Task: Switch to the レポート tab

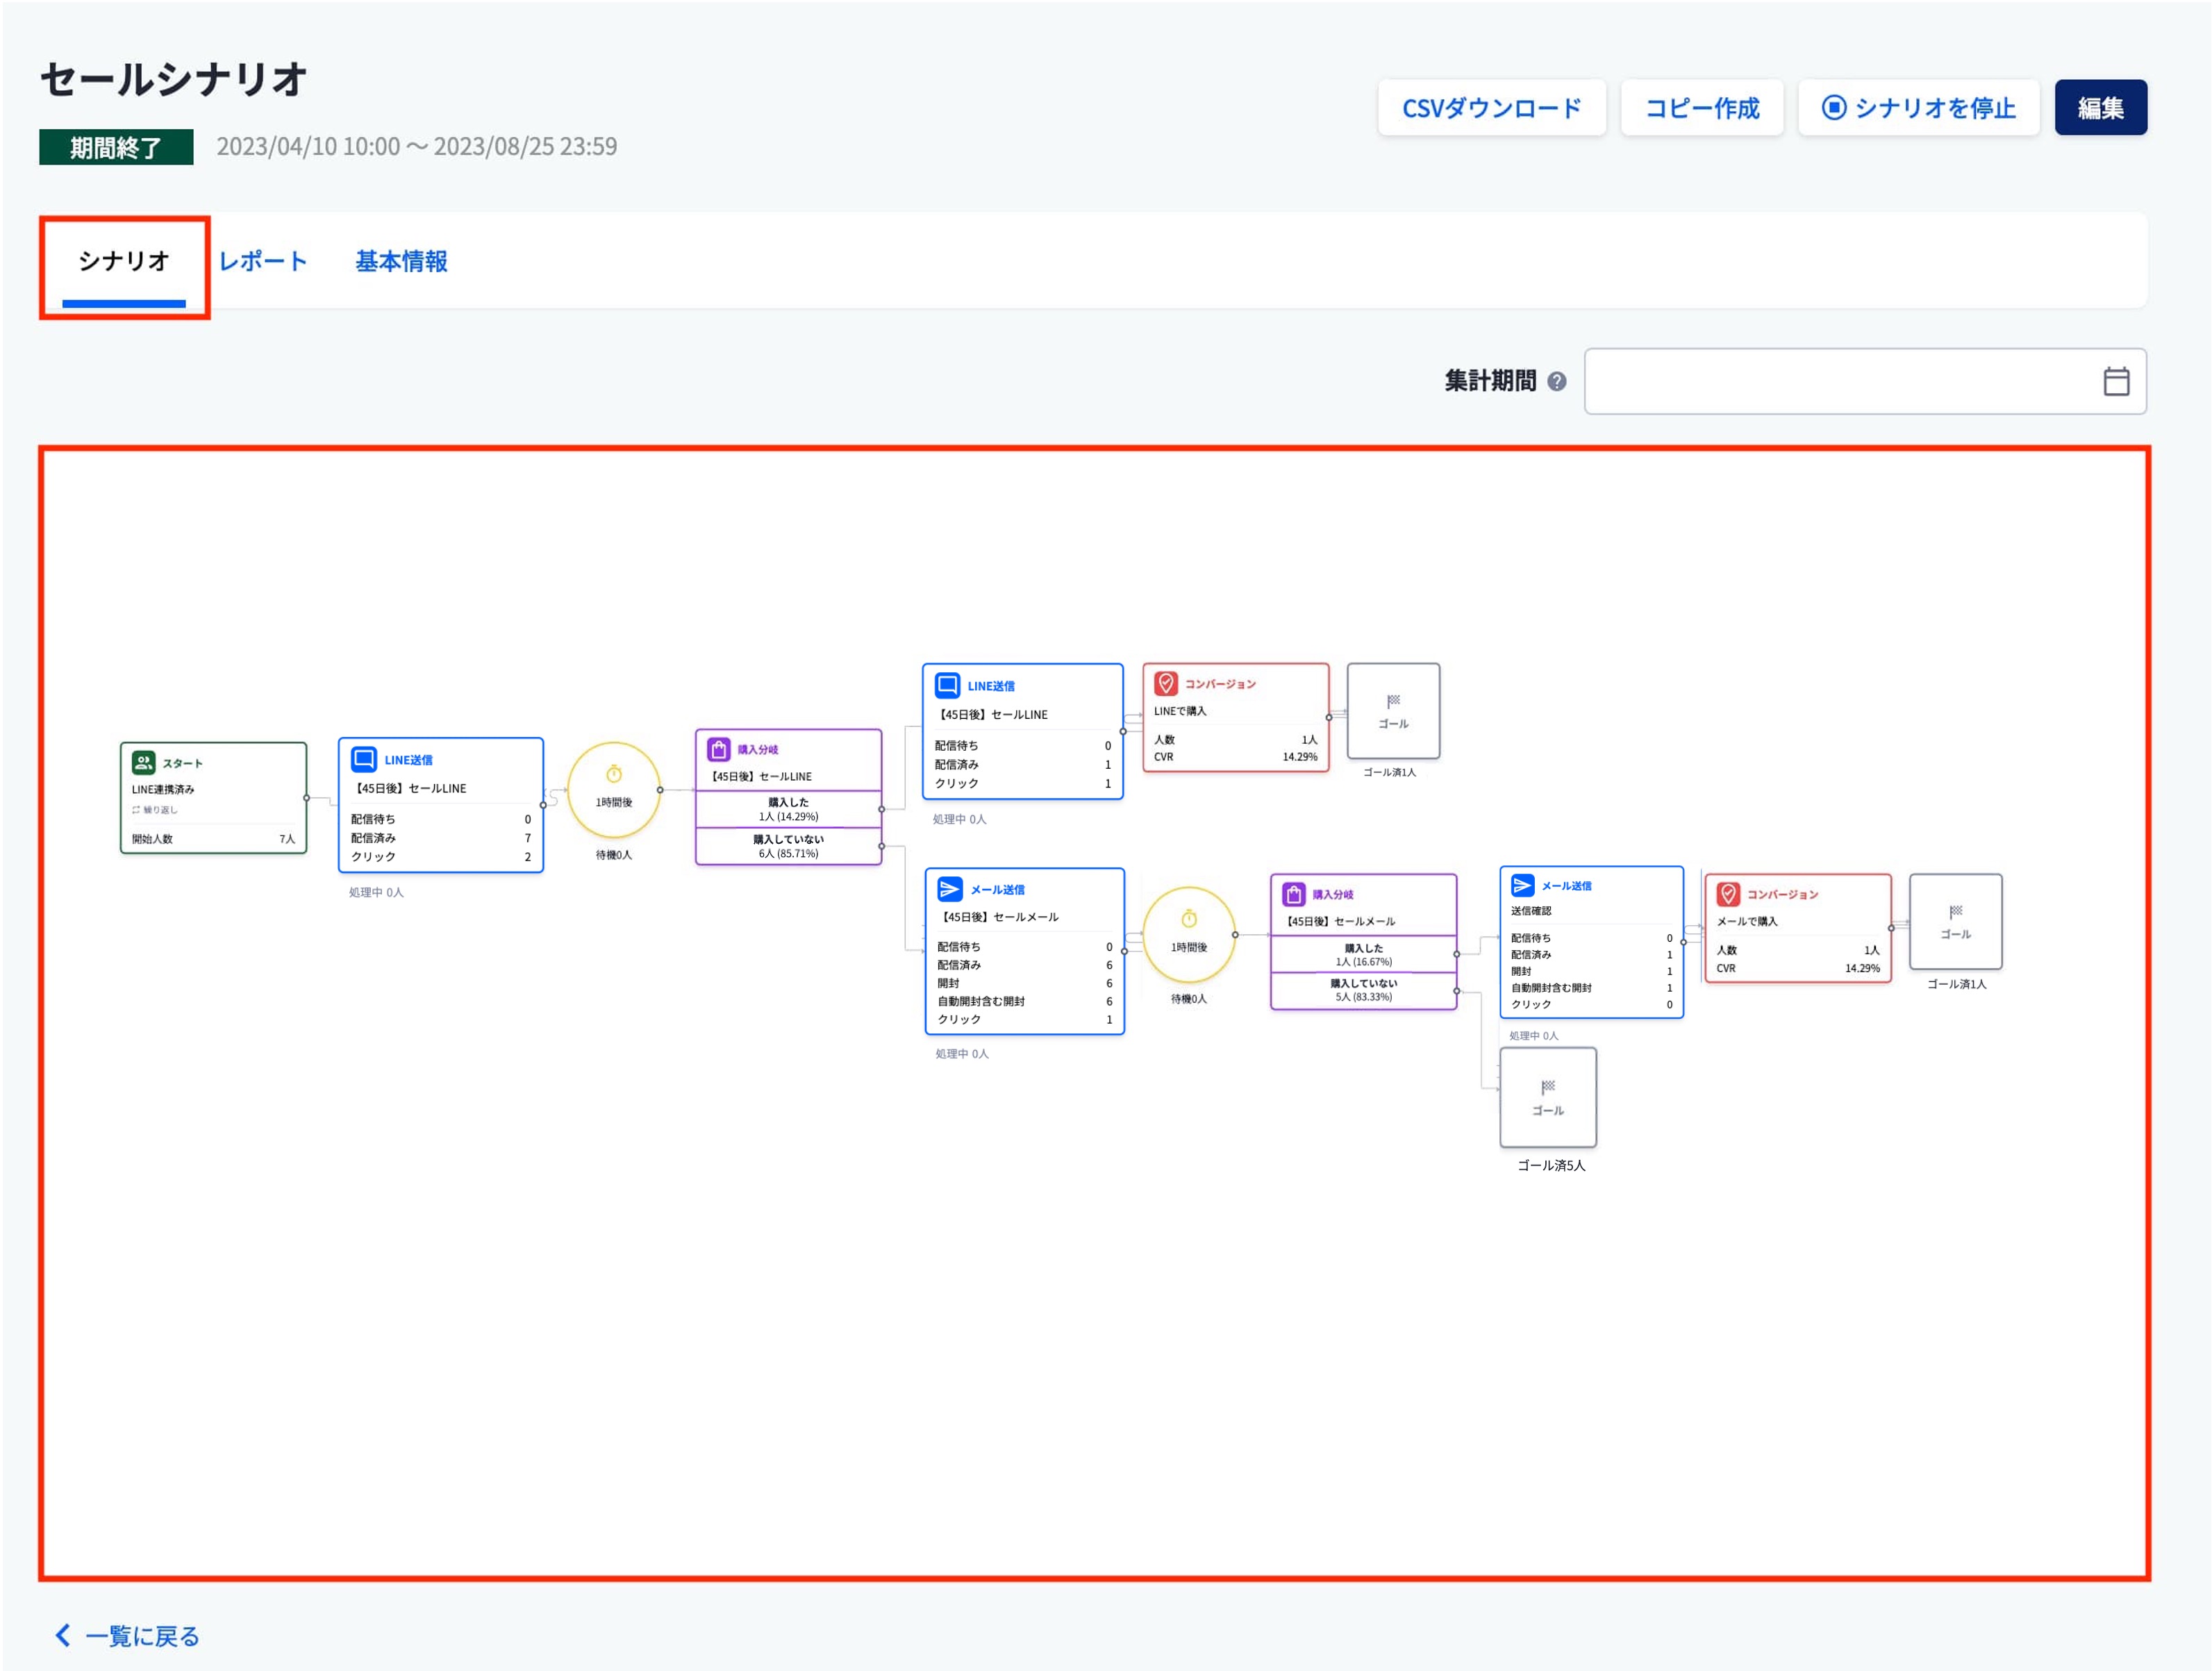Action: pos(263,261)
